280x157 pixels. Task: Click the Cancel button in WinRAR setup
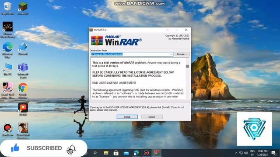point(152,117)
